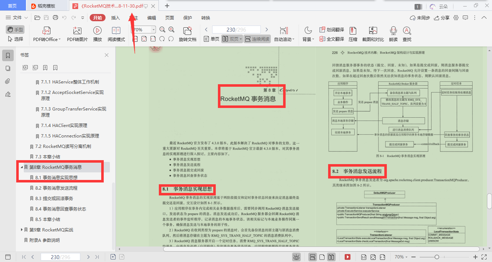Click the zoom out magnifier icon in toolbar
This screenshot has height=262, width=492.
tap(162, 30)
